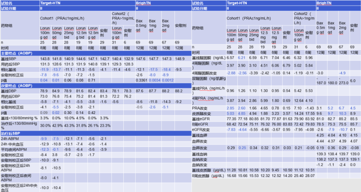This screenshot has height=192, width=361.
Task: Click the blue eGFR change -7.83
Action: pyautogui.click(x=231, y=129)
